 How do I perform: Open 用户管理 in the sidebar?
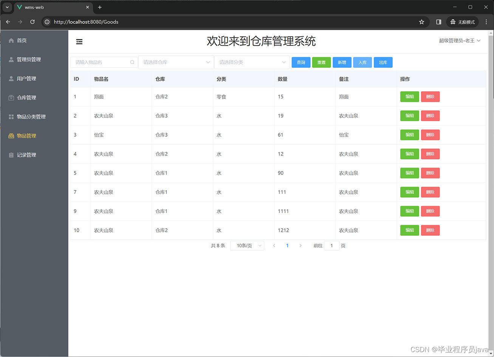click(x=34, y=78)
